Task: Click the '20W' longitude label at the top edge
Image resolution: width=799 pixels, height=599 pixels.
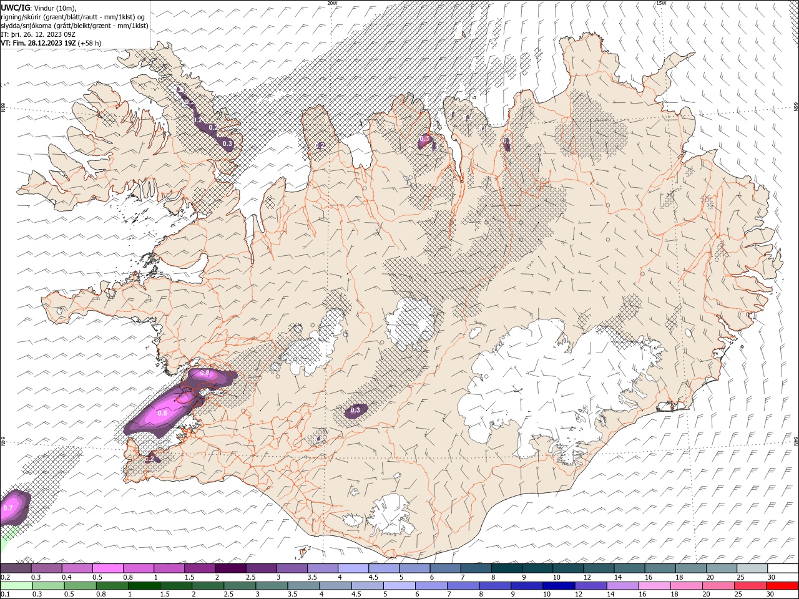Action: (x=333, y=3)
